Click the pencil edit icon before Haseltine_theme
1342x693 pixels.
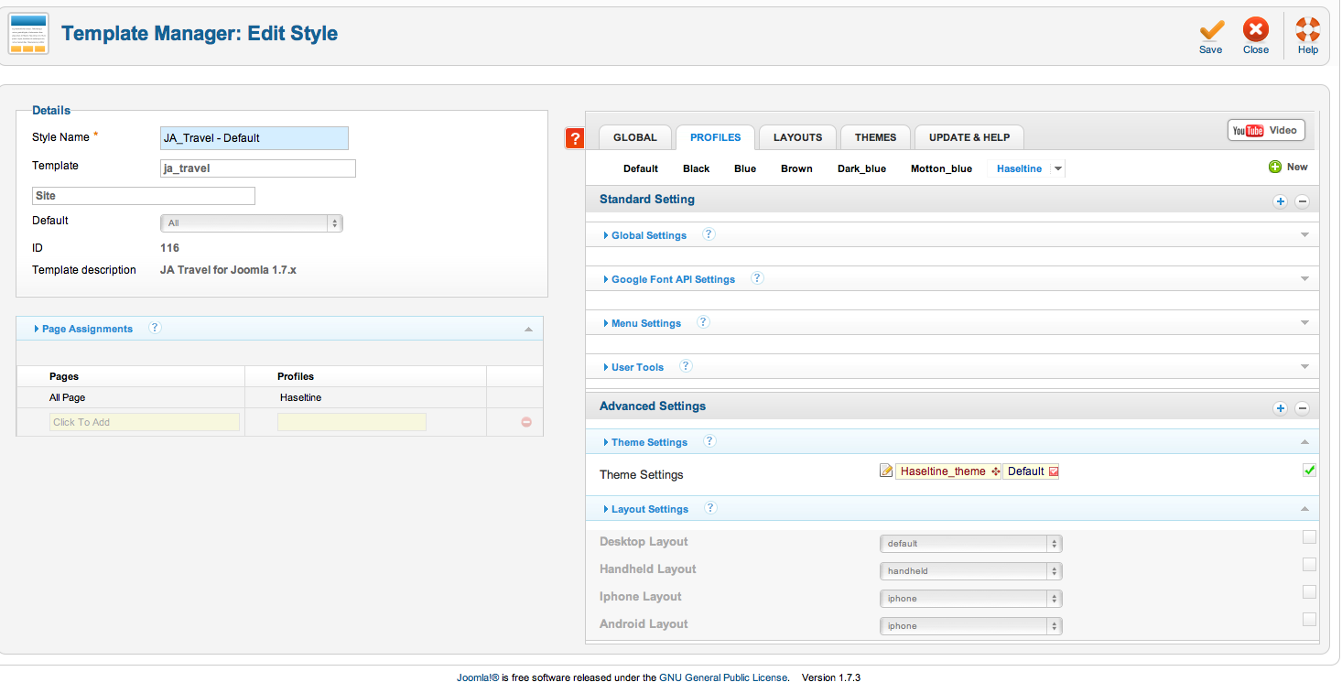pos(886,471)
